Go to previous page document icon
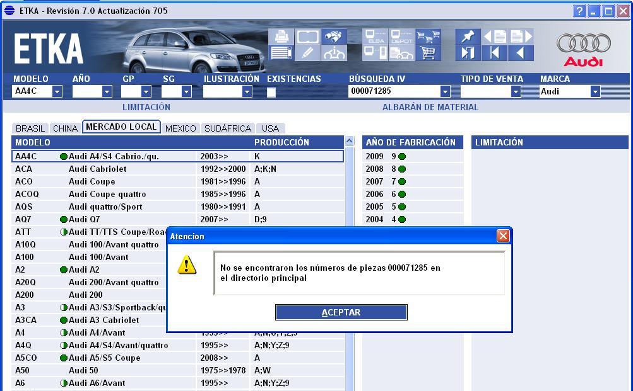 [495, 37]
